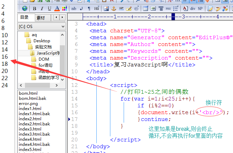
Task: Insert SP span tag button
Action: coord(200,9)
